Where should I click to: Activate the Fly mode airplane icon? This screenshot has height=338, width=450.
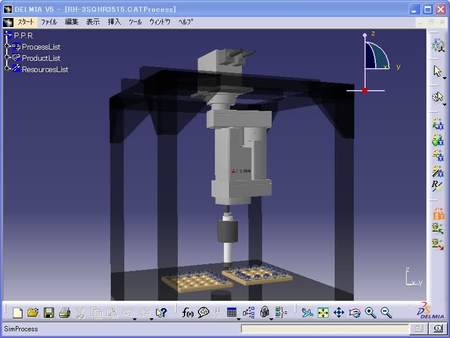(307, 313)
